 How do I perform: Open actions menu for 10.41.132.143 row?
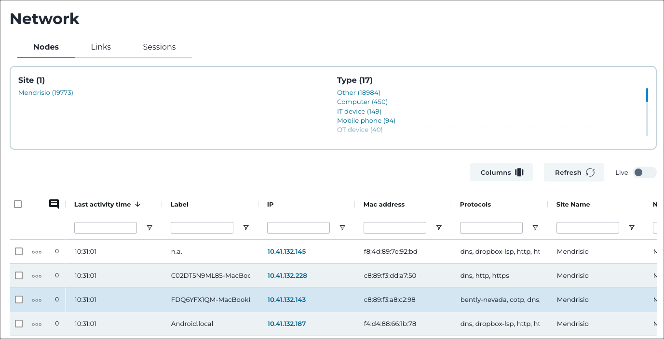tap(37, 300)
